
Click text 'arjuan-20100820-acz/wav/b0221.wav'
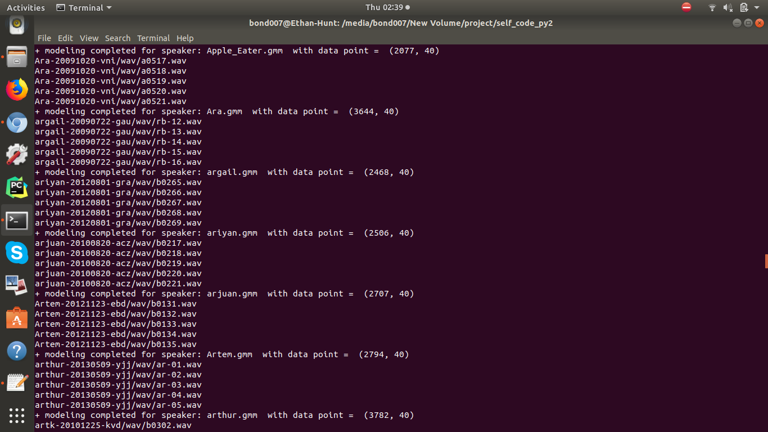click(x=118, y=283)
